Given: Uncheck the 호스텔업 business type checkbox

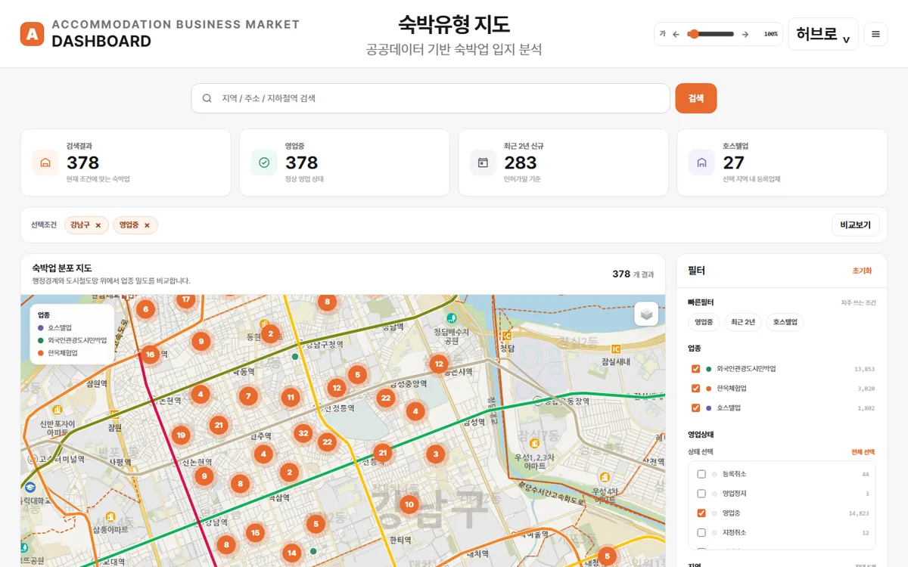Looking at the screenshot, I should pyautogui.click(x=695, y=408).
